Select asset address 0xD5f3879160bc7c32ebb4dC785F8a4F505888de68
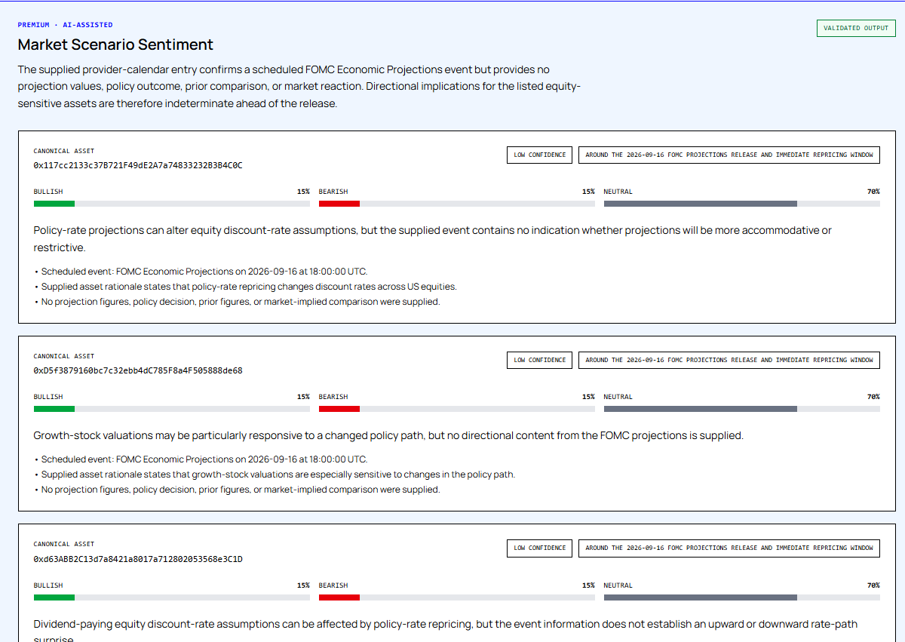Image resolution: width=905 pixels, height=642 pixels. click(x=138, y=370)
